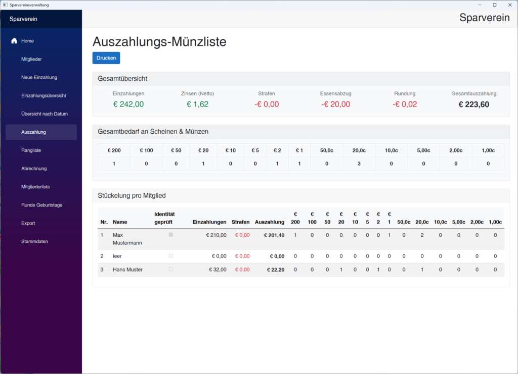The width and height of the screenshot is (518, 374).
Task: Show the Mitgliederliste page
Action: [35, 187]
